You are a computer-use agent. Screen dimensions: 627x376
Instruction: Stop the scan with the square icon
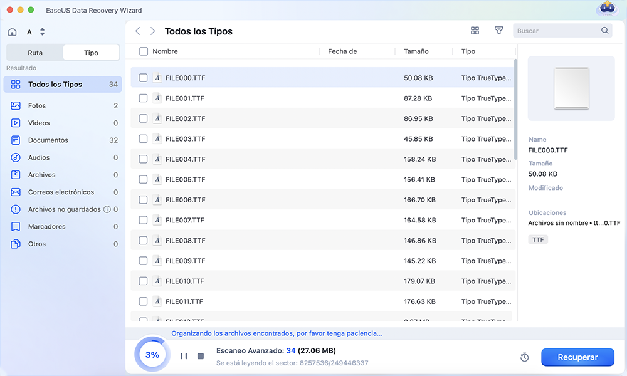(201, 356)
